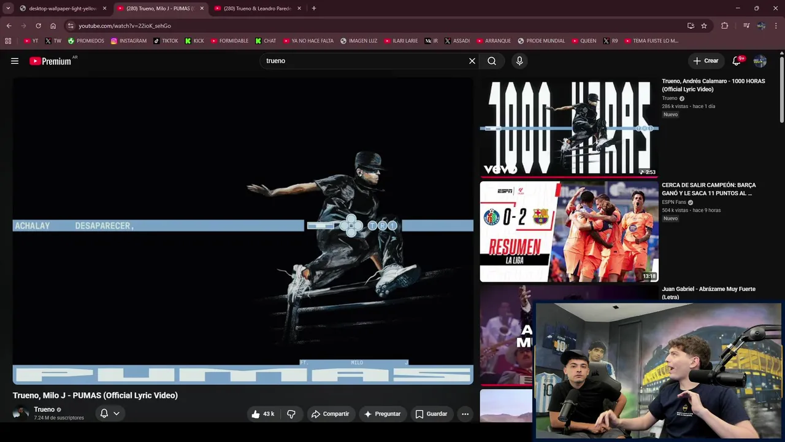Viewport: 785px width, 442px height.
Task: Go back in browser history
Action: (9, 26)
